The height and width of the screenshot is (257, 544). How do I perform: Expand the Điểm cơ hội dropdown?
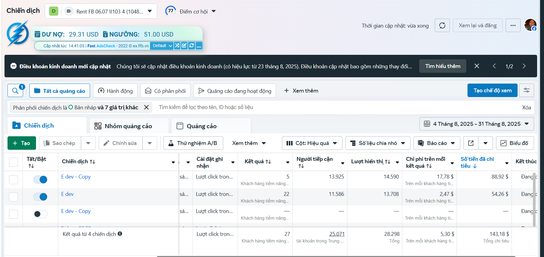pos(214,11)
